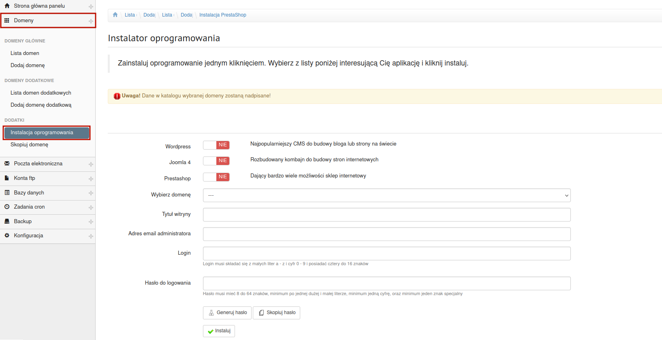The image size is (662, 340).
Task: Turn on the Prestashop switch
Action: 216,177
